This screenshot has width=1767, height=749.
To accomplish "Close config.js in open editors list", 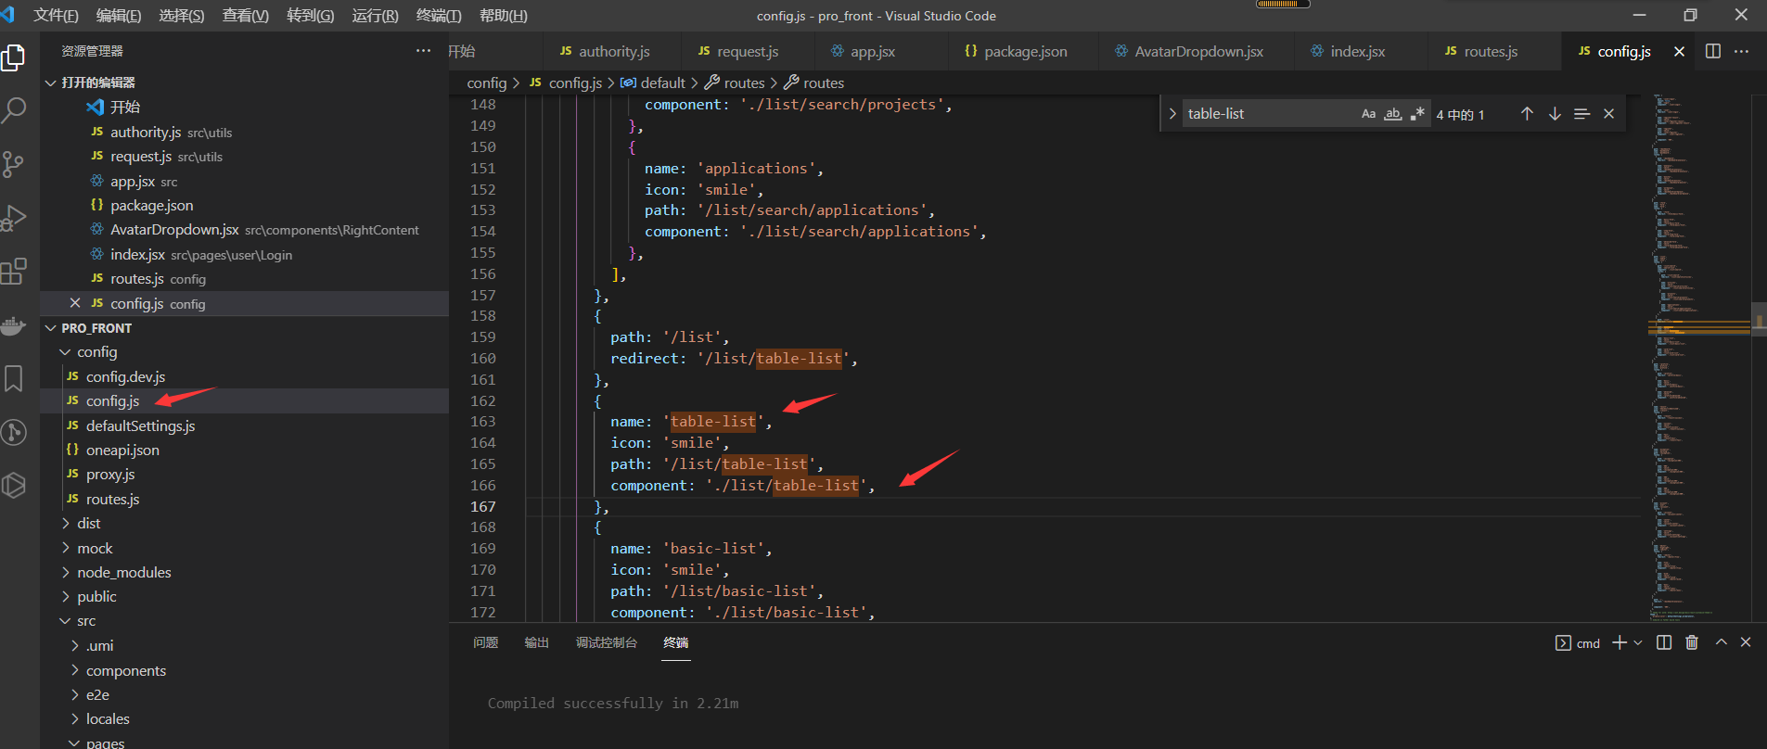I will tap(75, 303).
